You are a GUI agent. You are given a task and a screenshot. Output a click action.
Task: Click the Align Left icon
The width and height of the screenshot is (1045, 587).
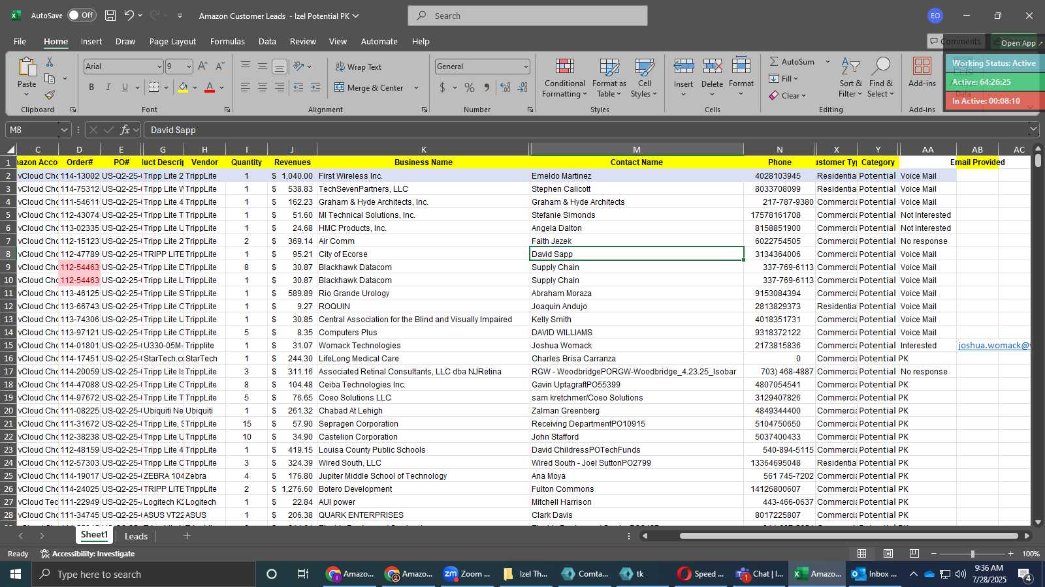point(246,87)
